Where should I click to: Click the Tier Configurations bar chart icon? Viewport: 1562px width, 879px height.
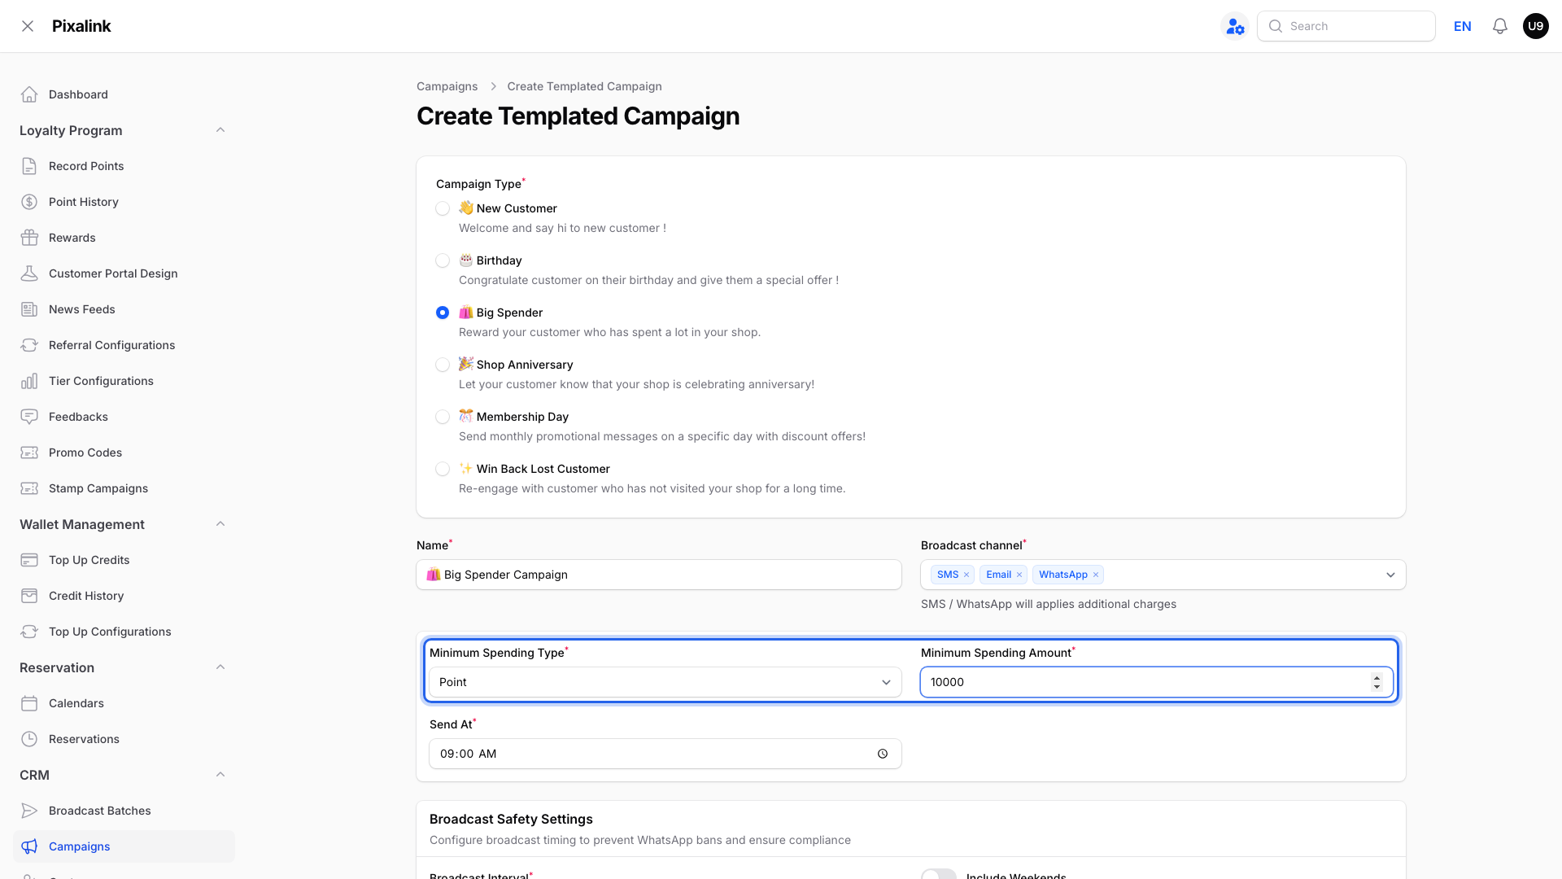point(29,381)
